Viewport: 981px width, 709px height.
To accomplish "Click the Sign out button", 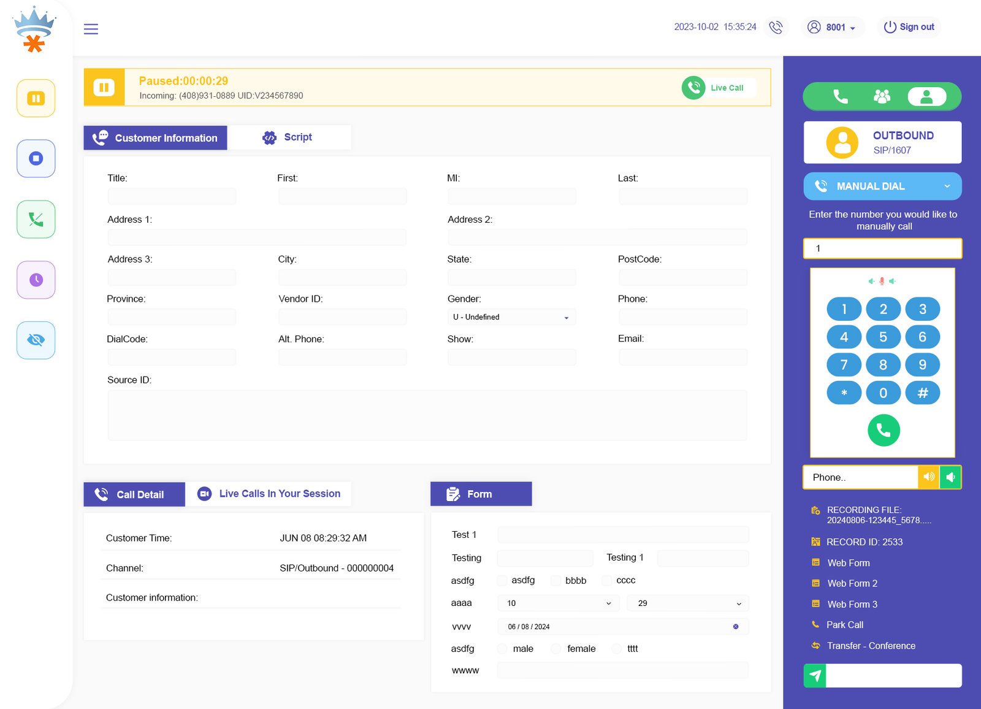I will [909, 27].
